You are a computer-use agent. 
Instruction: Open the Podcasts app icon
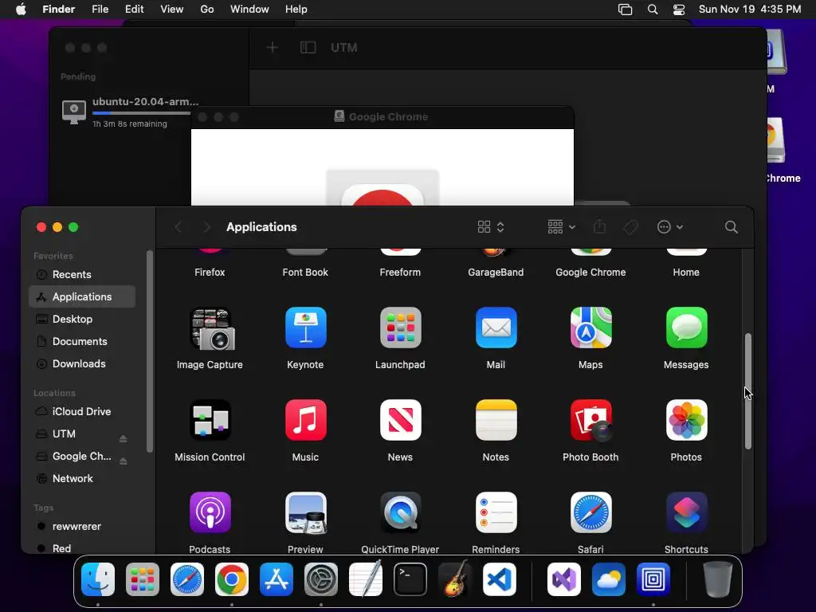click(210, 512)
